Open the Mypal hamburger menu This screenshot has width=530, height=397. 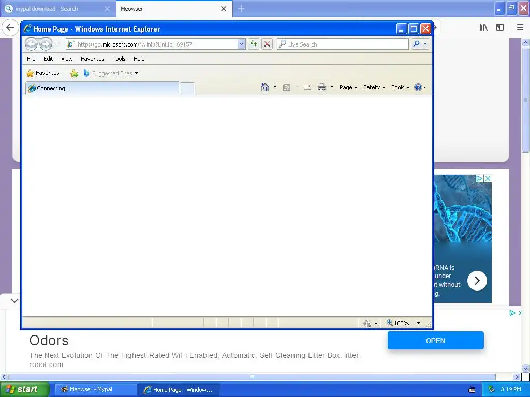pyautogui.click(x=520, y=28)
